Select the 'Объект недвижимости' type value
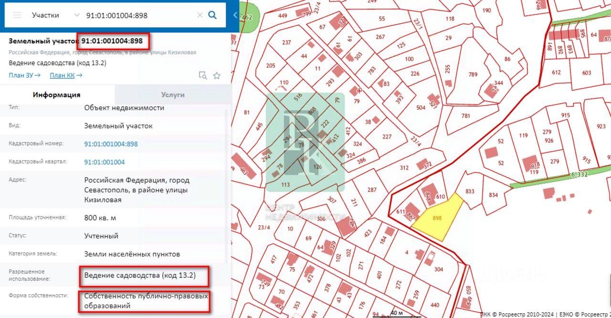Viewport: 611px width, 318px height. [124, 108]
